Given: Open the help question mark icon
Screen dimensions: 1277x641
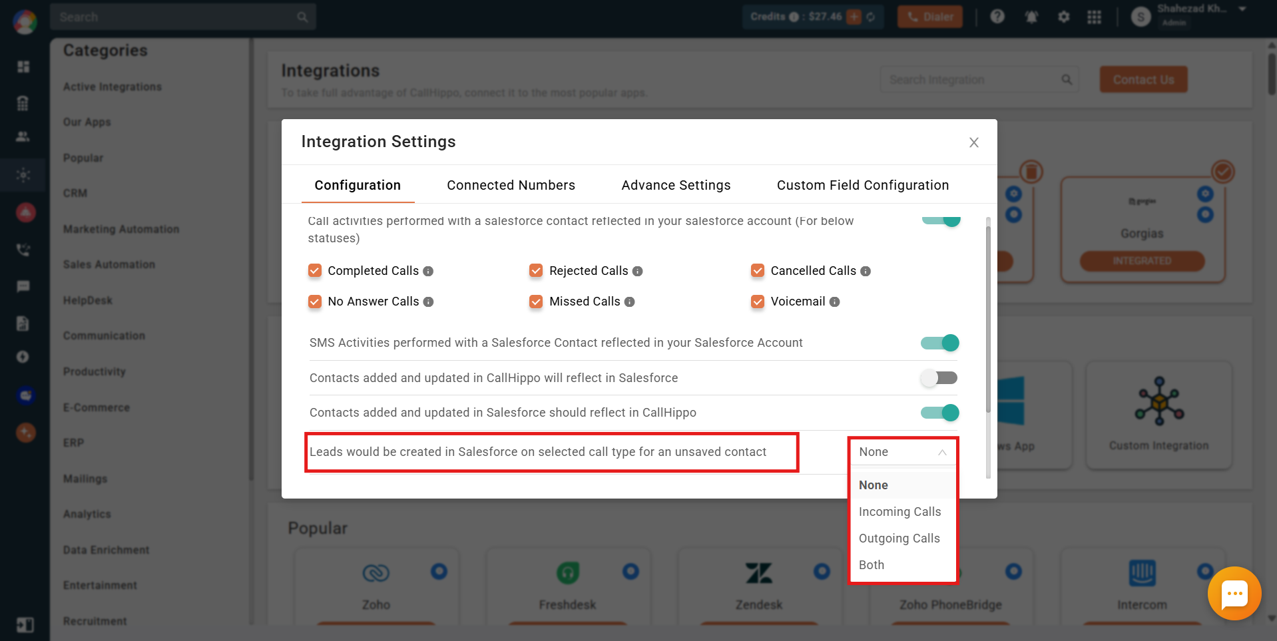Looking at the screenshot, I should (997, 17).
